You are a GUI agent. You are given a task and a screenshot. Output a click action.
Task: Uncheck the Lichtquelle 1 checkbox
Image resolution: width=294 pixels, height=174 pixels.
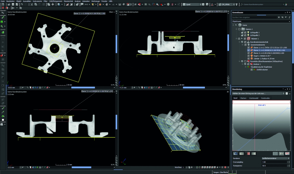[x=245, y=33]
